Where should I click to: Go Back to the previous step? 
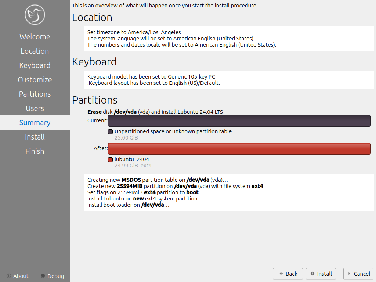tap(288, 274)
